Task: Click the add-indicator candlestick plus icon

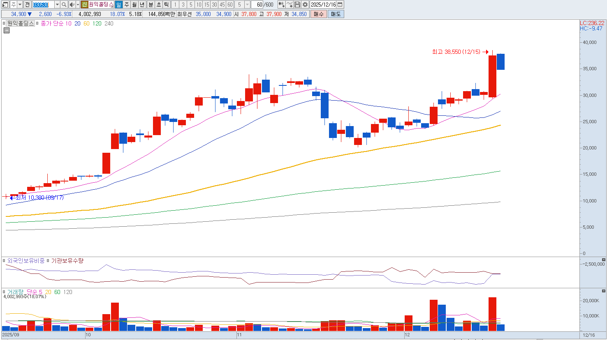Action: pos(281,5)
